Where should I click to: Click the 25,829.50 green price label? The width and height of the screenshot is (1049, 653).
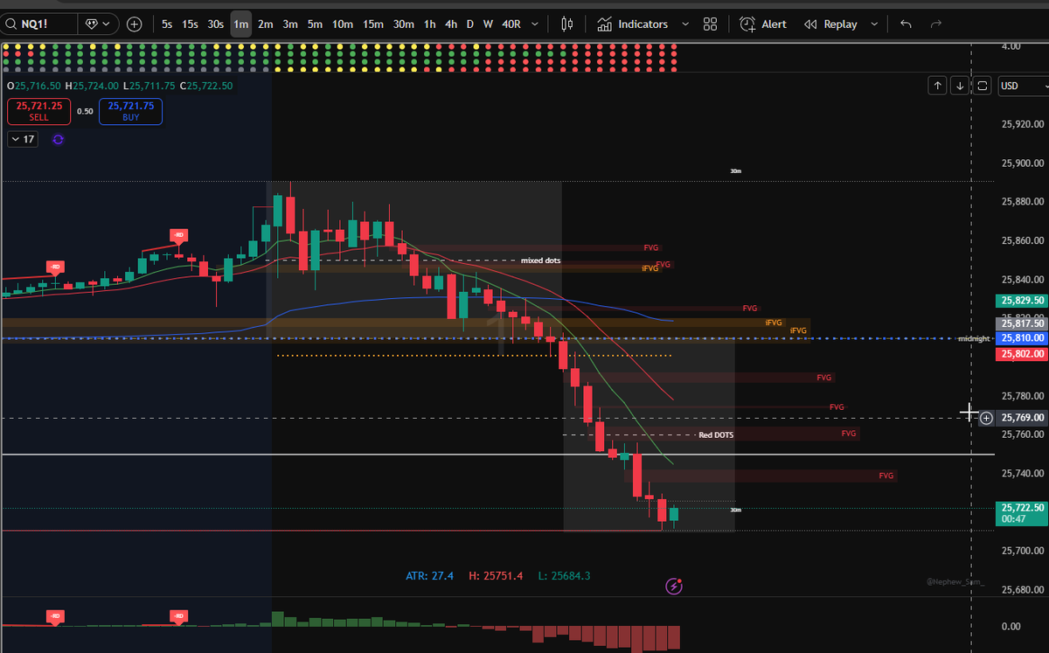coord(1023,300)
